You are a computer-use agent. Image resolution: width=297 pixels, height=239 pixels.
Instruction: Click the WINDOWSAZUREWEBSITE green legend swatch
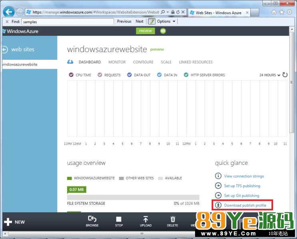pyautogui.click(x=69, y=178)
